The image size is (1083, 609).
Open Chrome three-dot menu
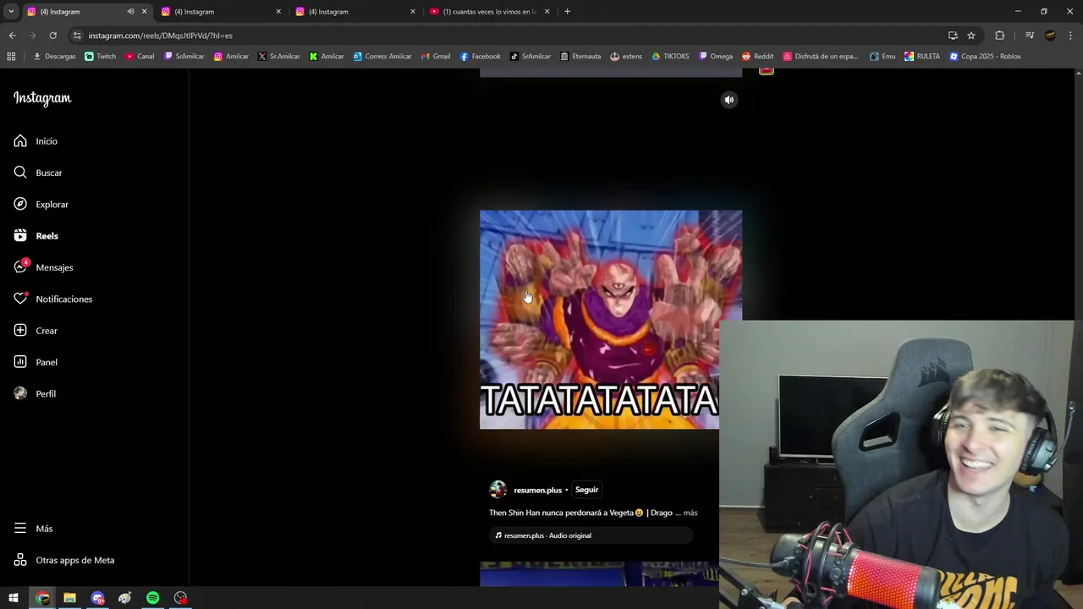(x=1070, y=36)
